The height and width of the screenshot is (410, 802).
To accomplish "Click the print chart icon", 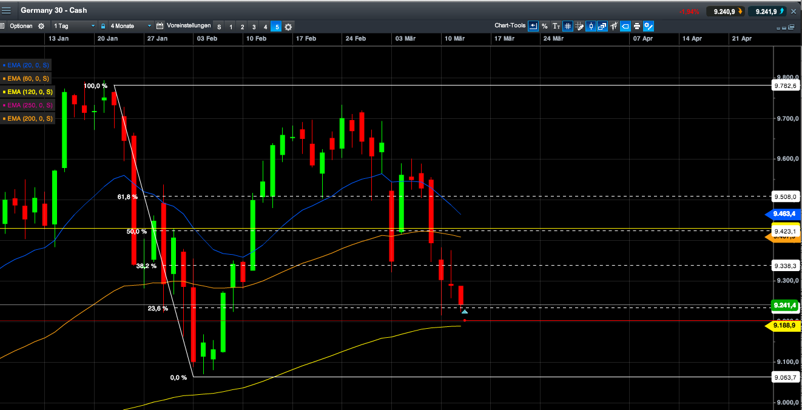I will [636, 26].
